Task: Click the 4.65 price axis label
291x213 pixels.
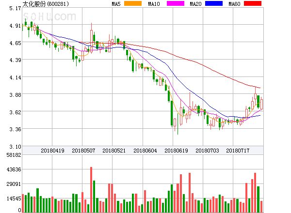Action: (x=15, y=43)
